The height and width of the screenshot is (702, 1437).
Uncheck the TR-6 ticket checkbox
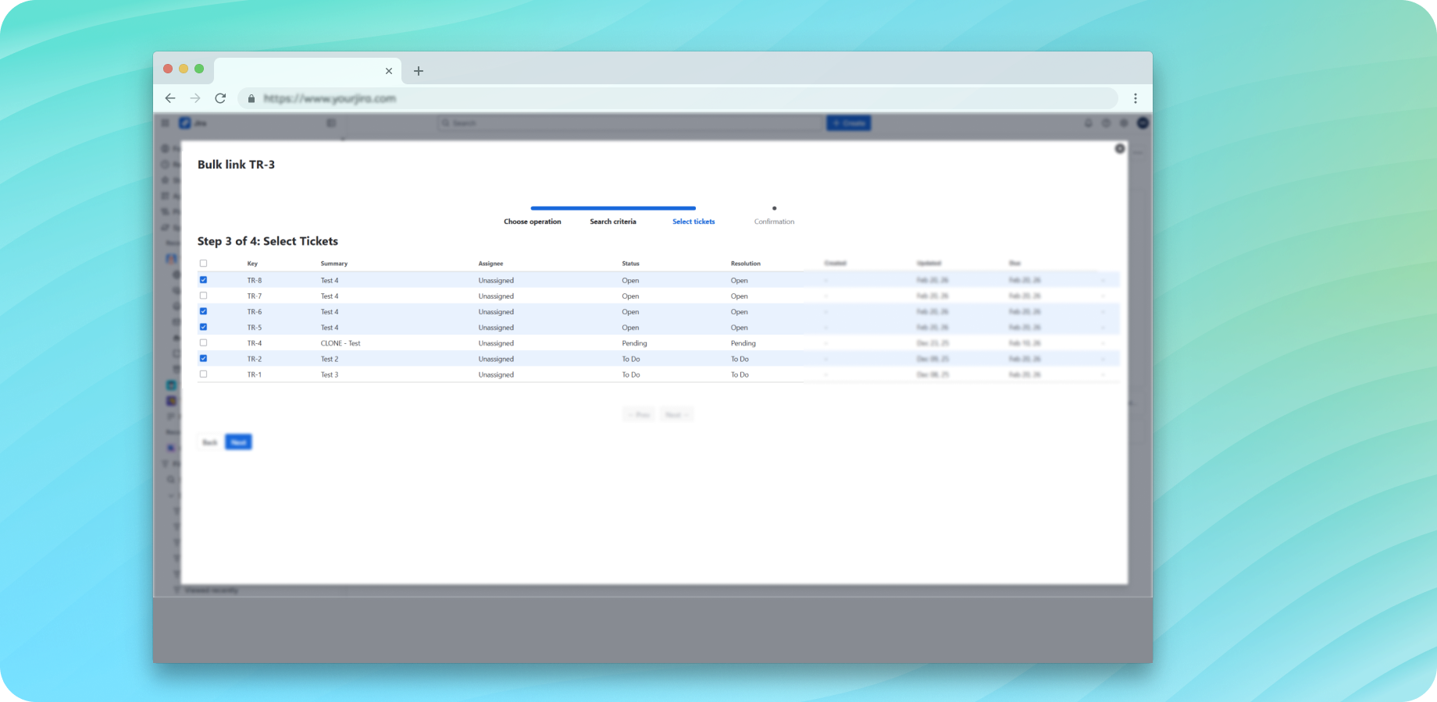[x=203, y=311]
